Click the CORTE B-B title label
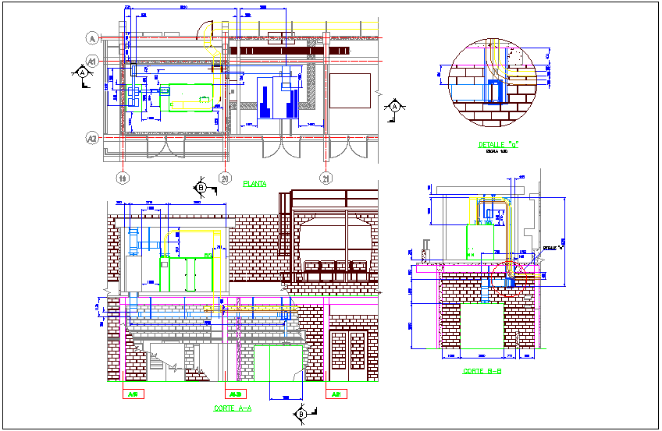Screen dimensions: 662x431 [482, 371]
